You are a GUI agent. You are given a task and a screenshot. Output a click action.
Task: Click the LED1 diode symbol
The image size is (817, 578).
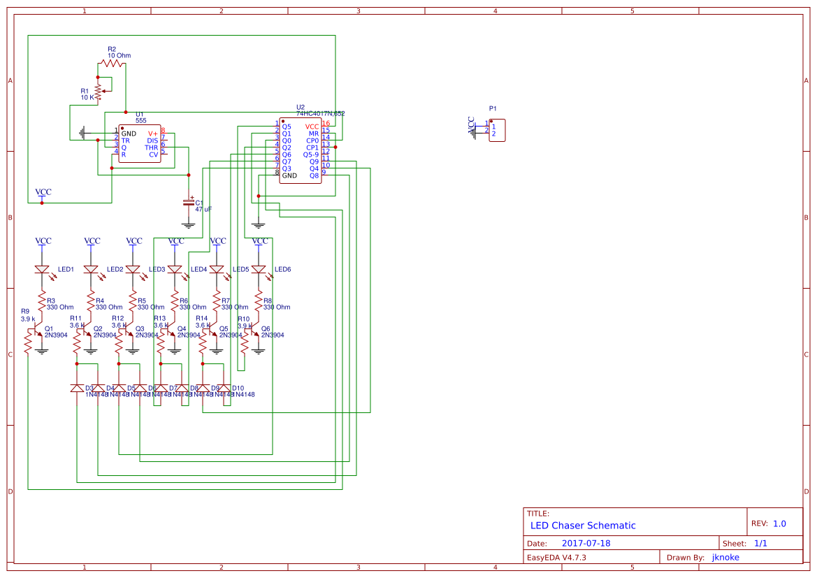point(43,269)
